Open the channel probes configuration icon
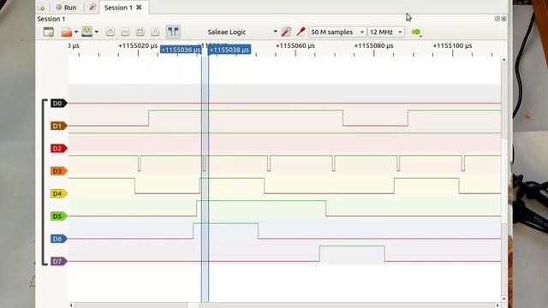This screenshot has height=308, width=548. pos(301,32)
